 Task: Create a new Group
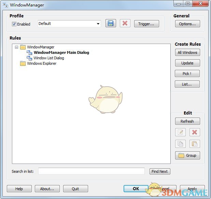(187, 155)
